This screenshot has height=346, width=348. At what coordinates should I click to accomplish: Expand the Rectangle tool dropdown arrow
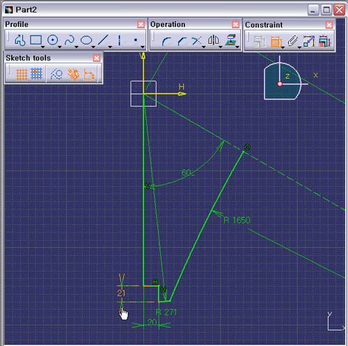coord(42,47)
